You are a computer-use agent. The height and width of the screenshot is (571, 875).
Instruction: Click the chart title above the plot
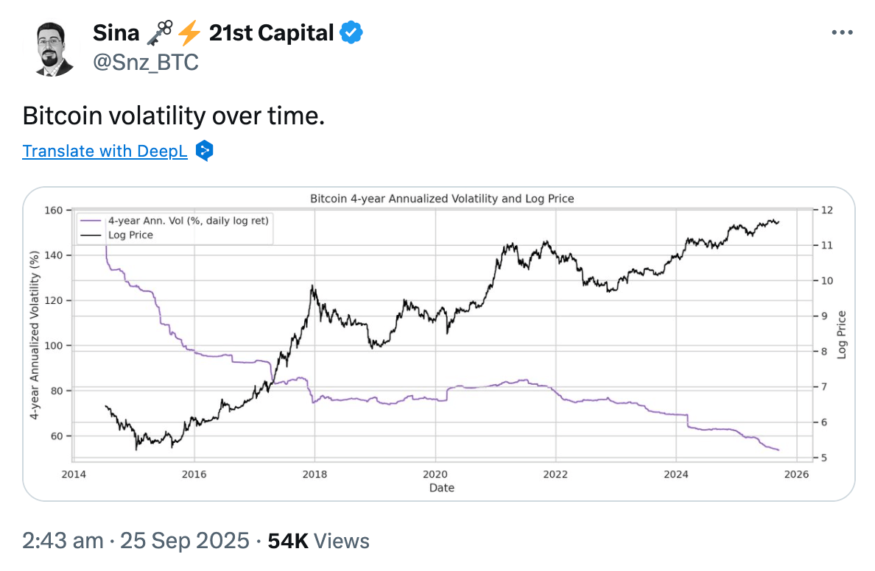442,199
